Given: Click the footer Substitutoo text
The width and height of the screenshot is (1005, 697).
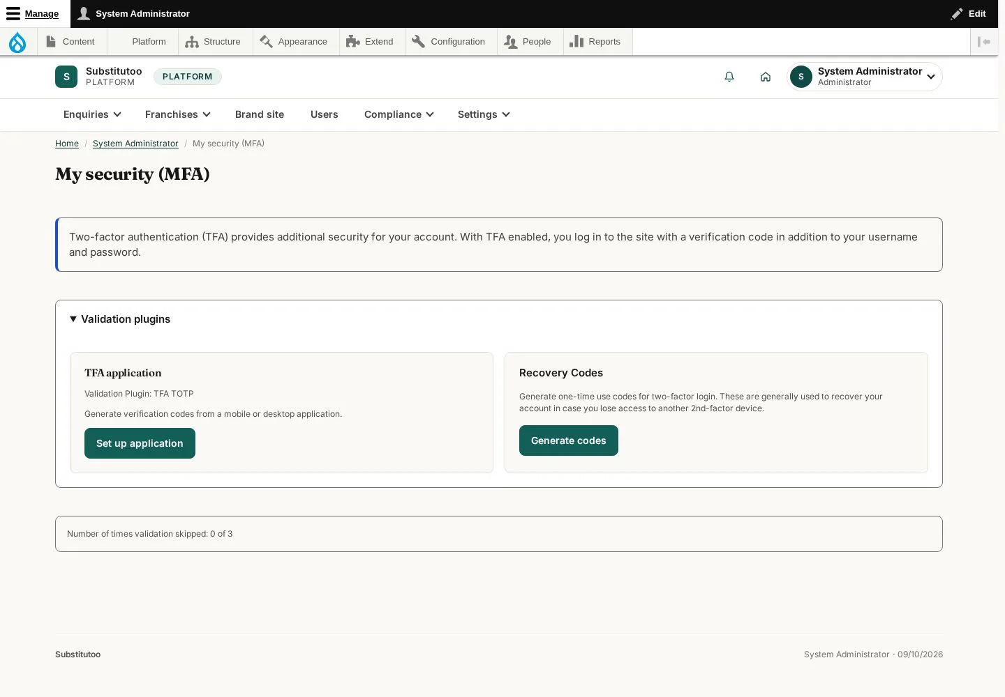Looking at the screenshot, I should point(77,654).
